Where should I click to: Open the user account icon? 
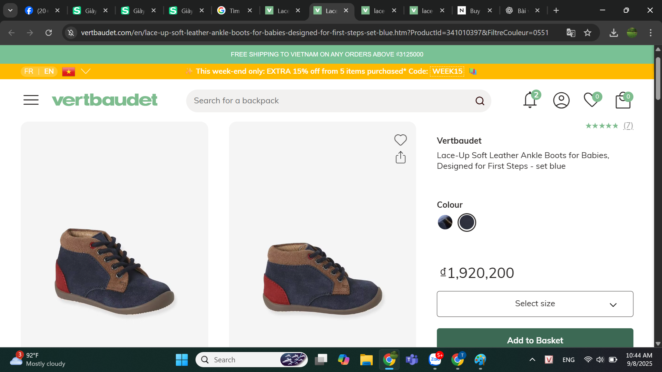(561, 100)
